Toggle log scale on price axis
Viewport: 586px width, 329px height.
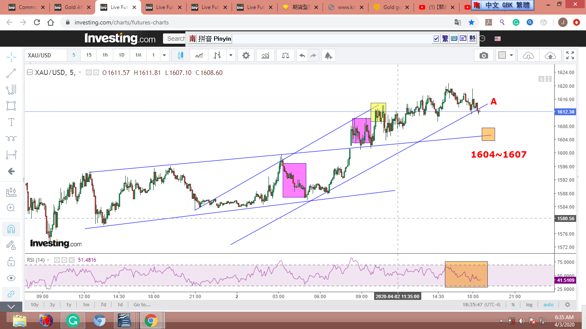pyautogui.click(x=529, y=305)
